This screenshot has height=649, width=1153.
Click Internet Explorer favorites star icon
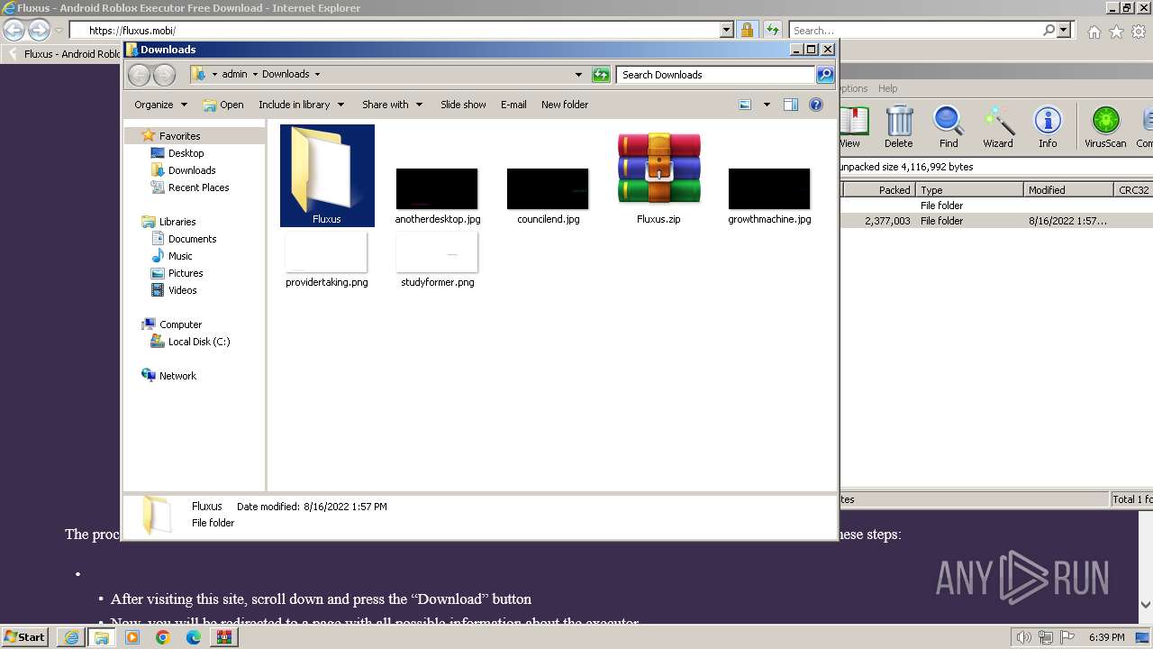(x=1116, y=32)
